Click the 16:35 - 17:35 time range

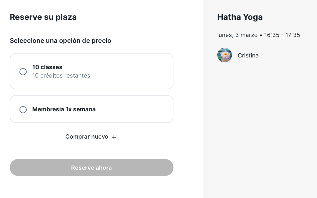[282, 35]
